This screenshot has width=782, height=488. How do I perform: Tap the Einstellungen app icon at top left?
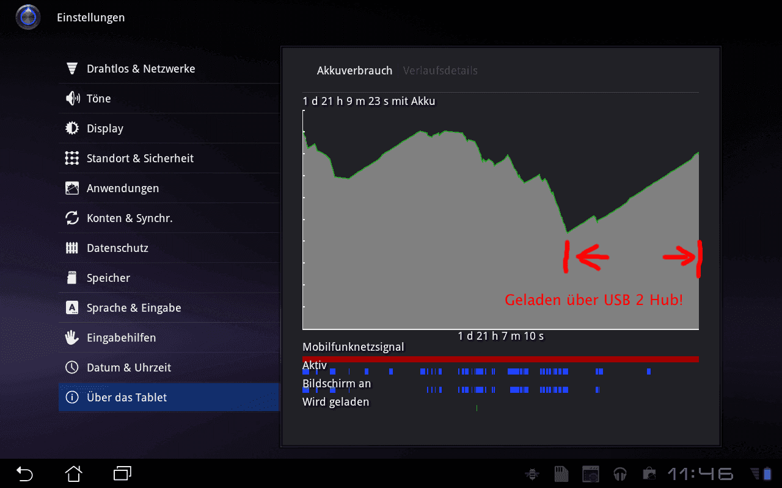(x=28, y=17)
